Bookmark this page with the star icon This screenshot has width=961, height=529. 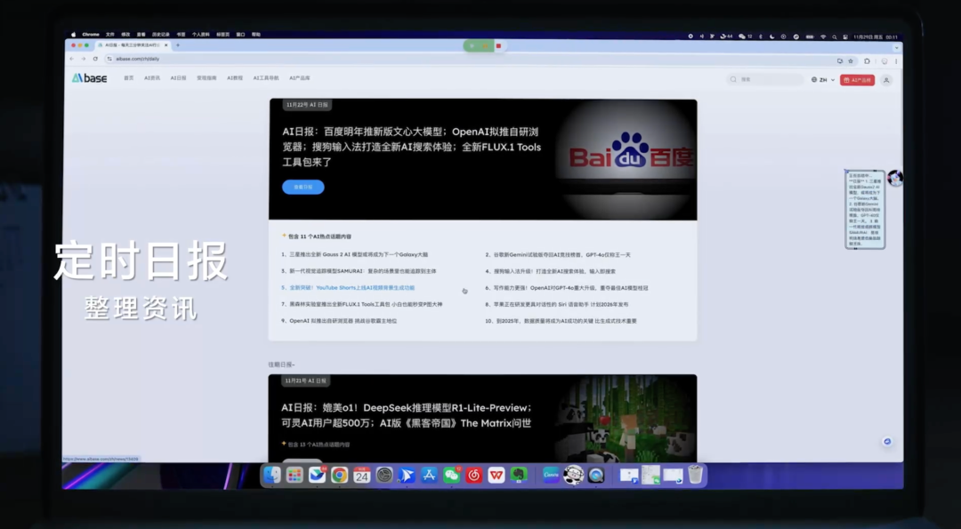coord(851,61)
